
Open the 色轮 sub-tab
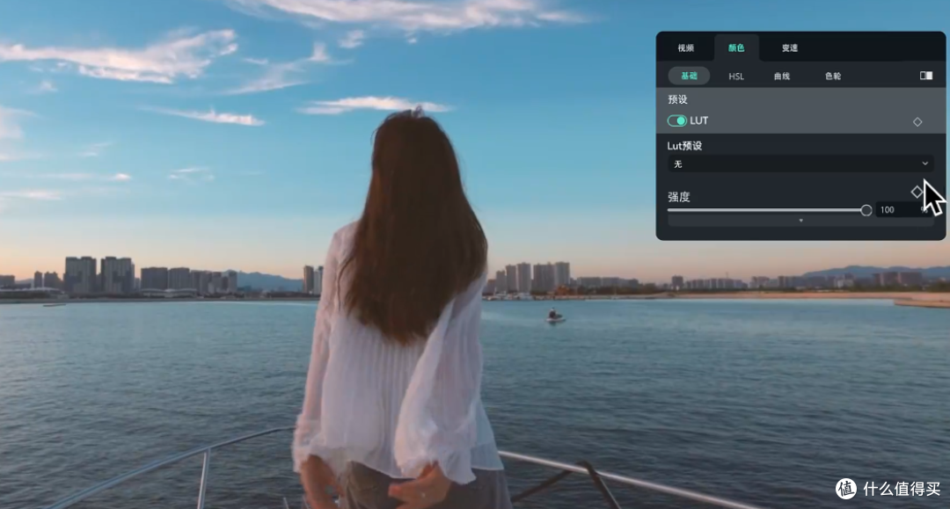833,76
